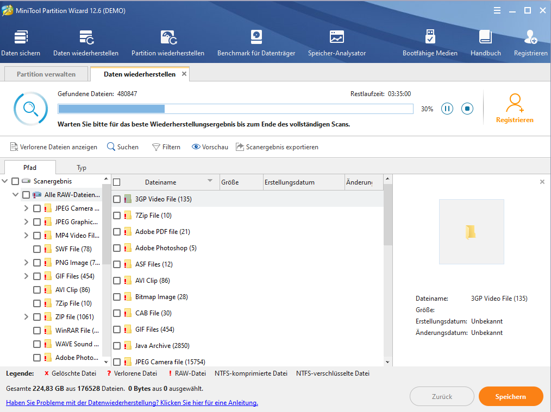Expand the MP4 Video File node
Screen dimensions: 551x412
tap(26, 236)
